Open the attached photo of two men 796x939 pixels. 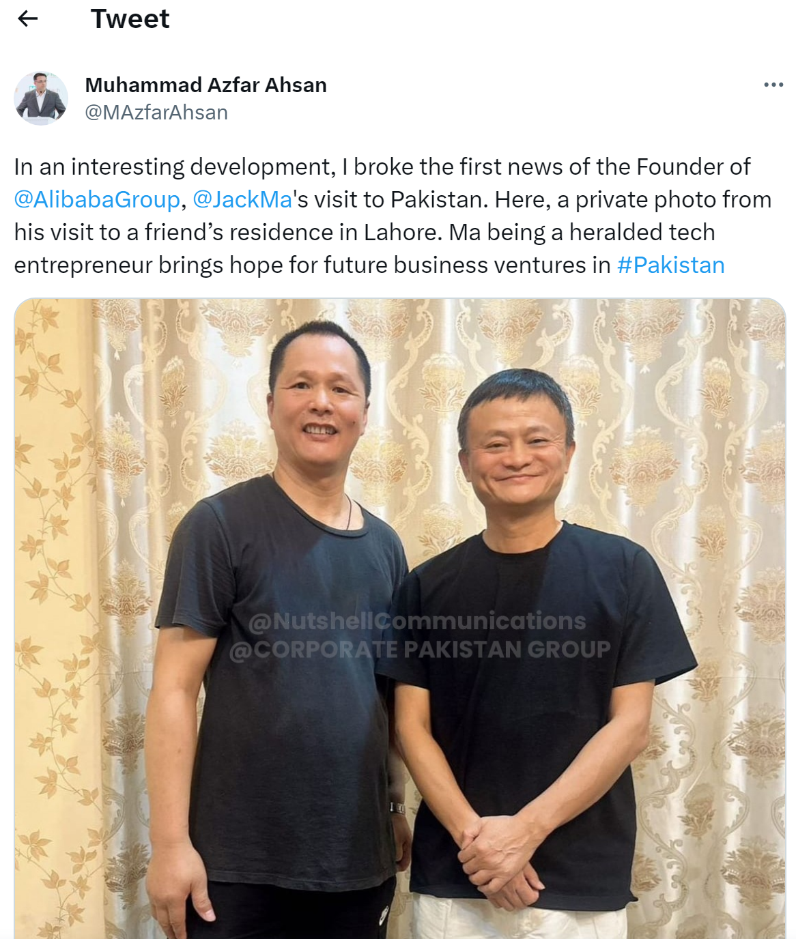tap(399, 618)
